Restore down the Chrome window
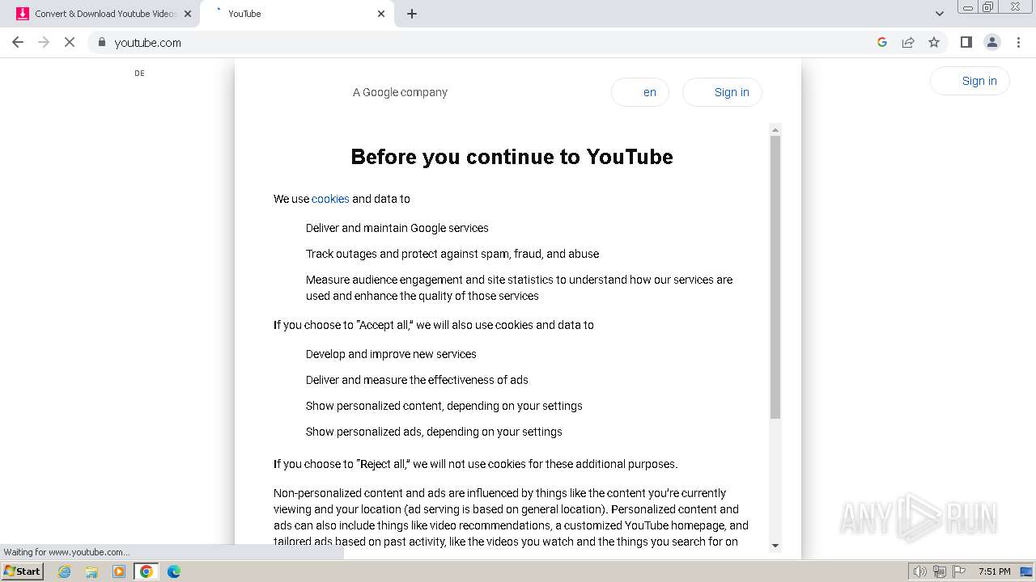This screenshot has width=1036, height=582. click(988, 6)
